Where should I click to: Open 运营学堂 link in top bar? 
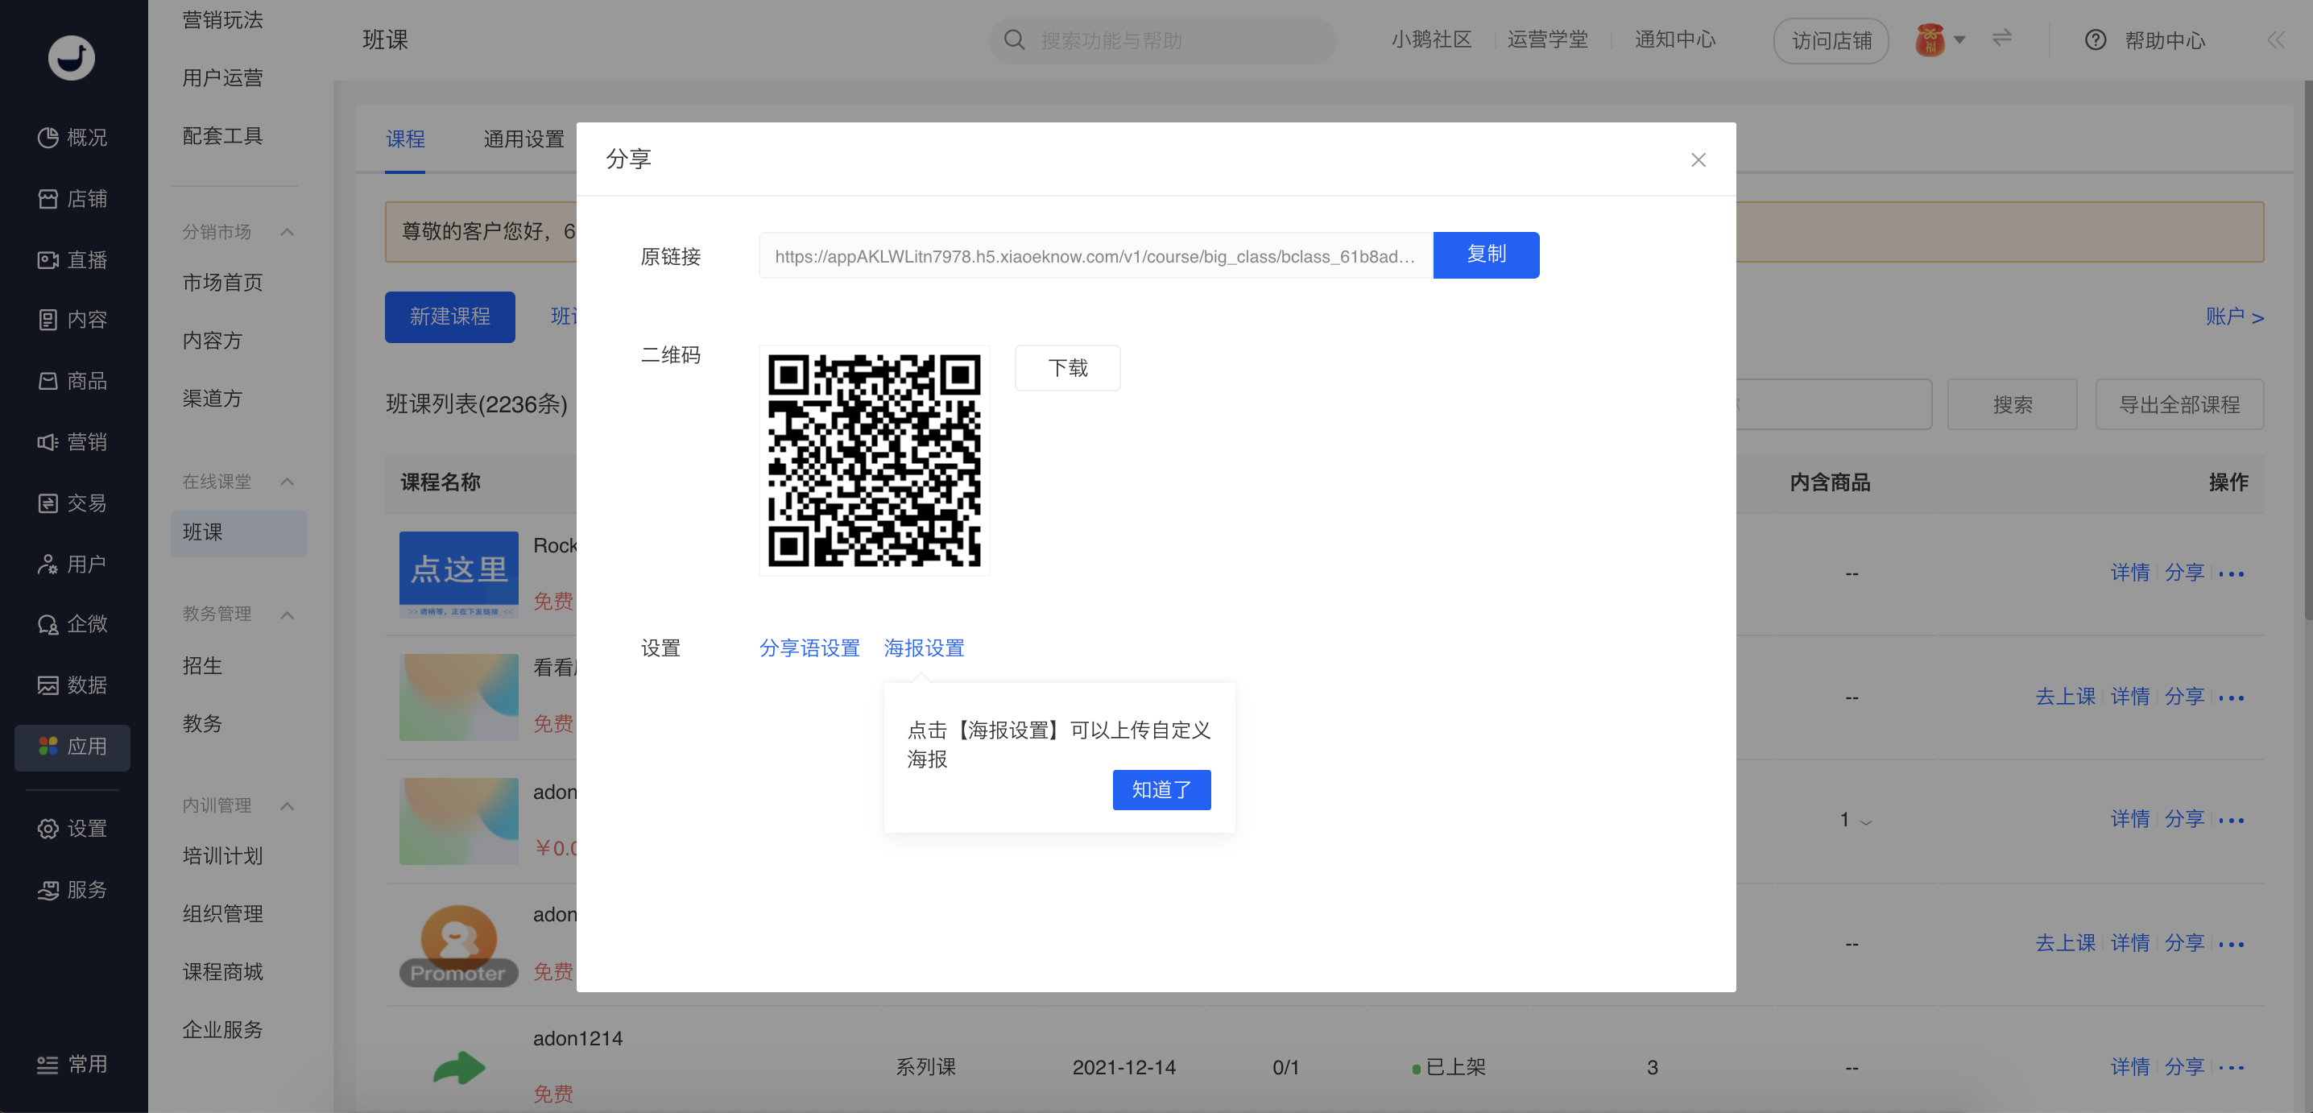(x=1547, y=40)
